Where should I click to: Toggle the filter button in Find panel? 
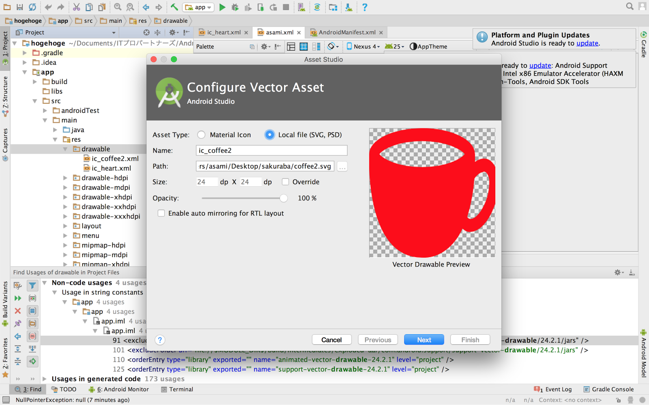click(32, 286)
